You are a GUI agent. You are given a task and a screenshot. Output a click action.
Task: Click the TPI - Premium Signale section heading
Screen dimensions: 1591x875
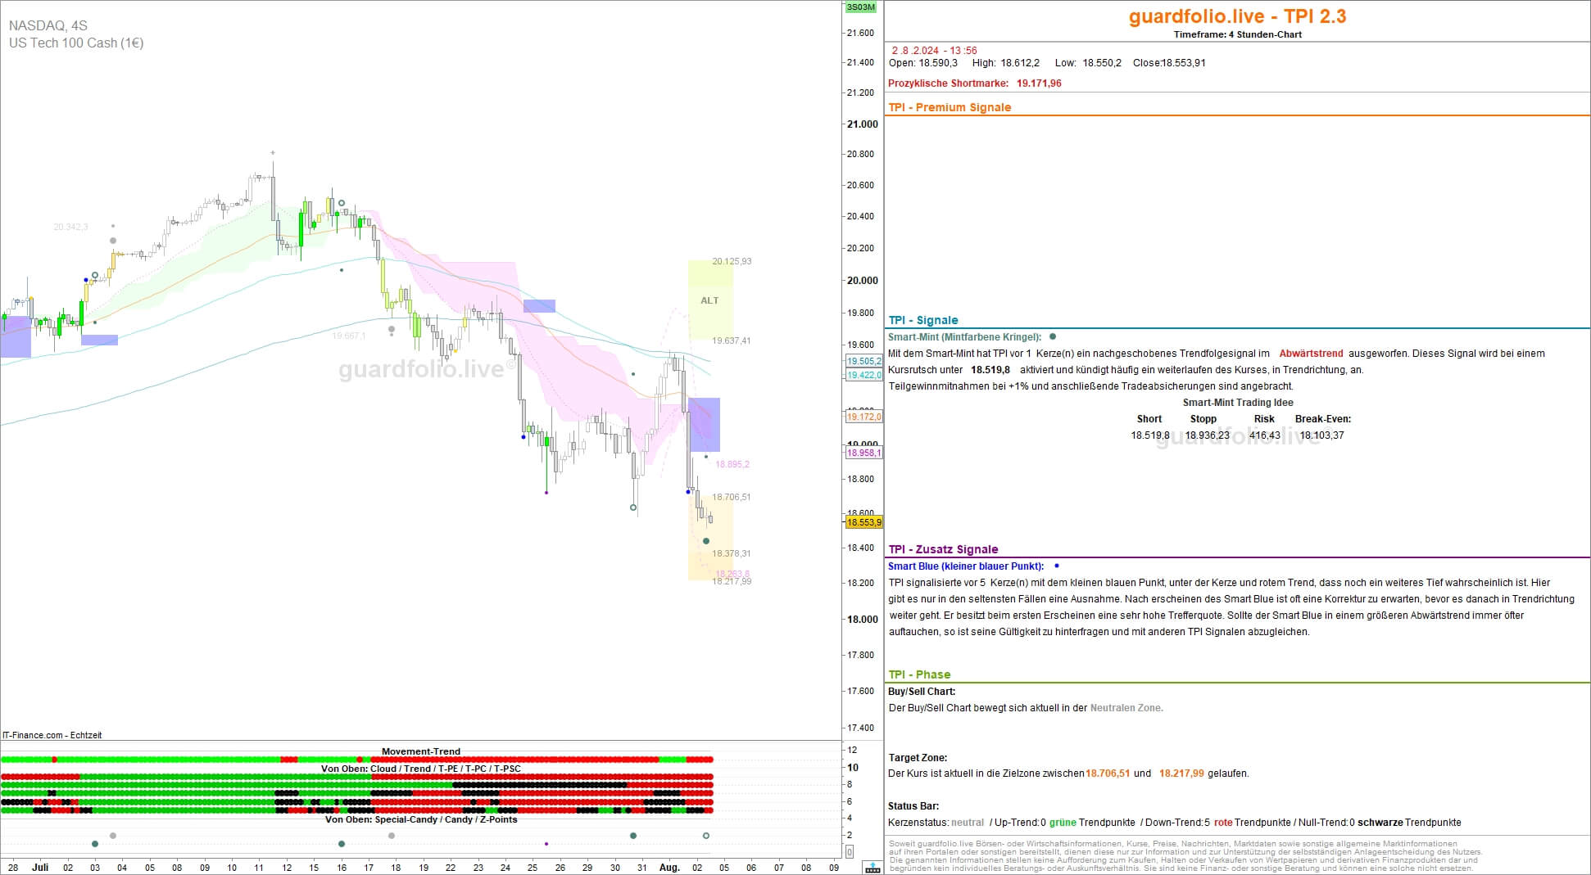point(950,107)
